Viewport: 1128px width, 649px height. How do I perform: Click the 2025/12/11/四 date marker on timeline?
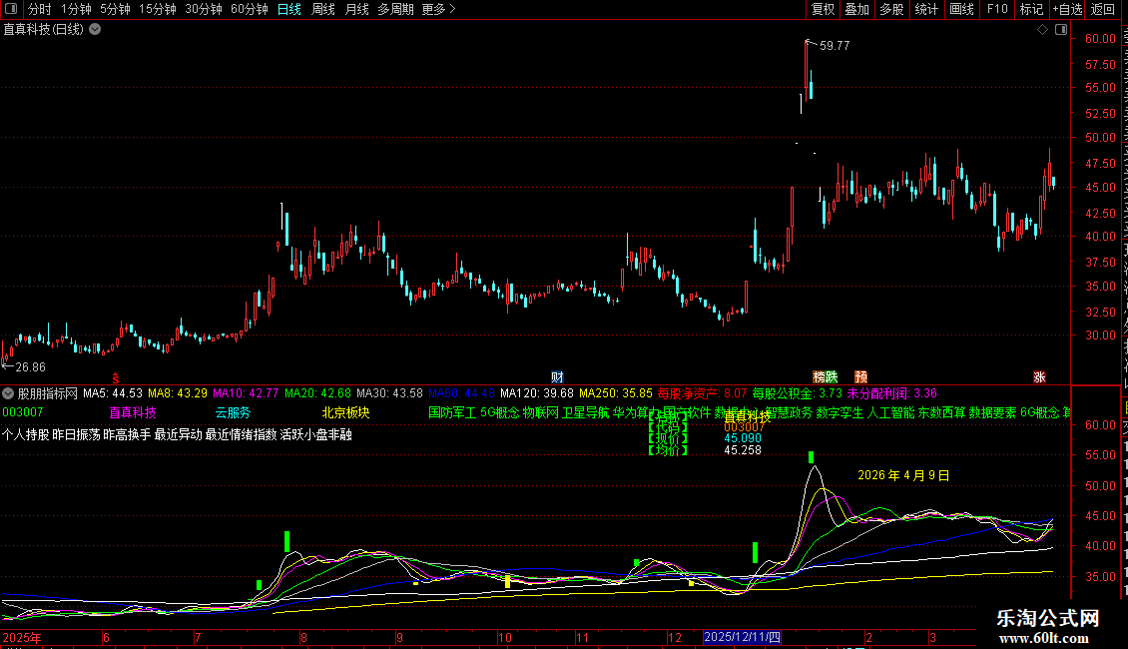click(x=744, y=637)
